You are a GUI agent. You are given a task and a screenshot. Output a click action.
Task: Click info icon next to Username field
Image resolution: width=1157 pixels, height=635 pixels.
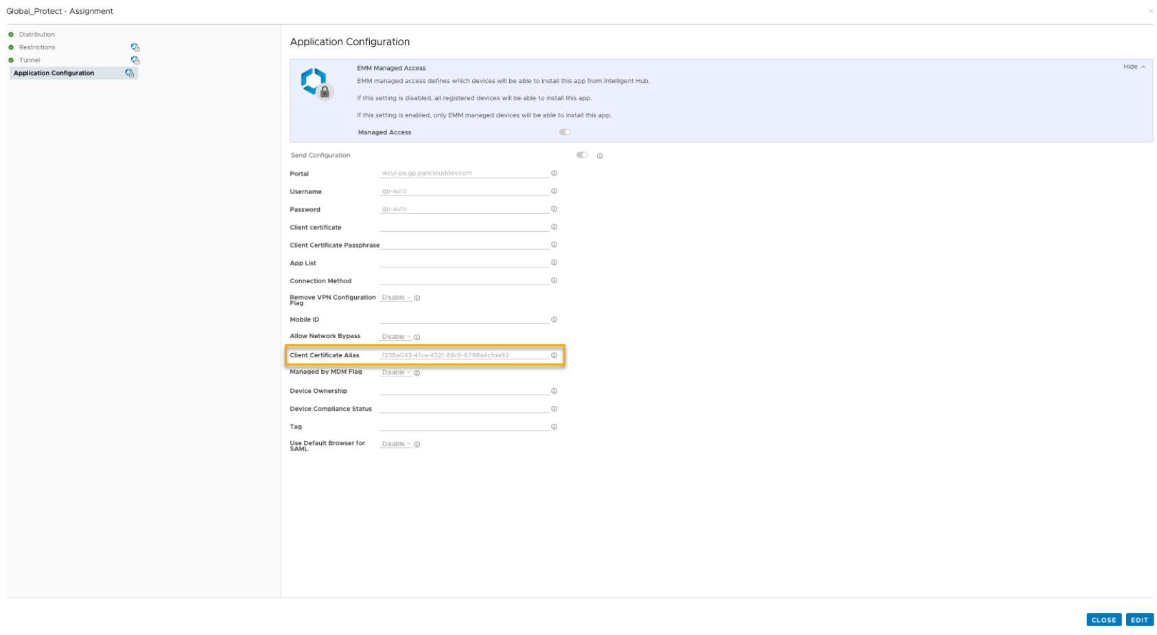pyautogui.click(x=554, y=191)
